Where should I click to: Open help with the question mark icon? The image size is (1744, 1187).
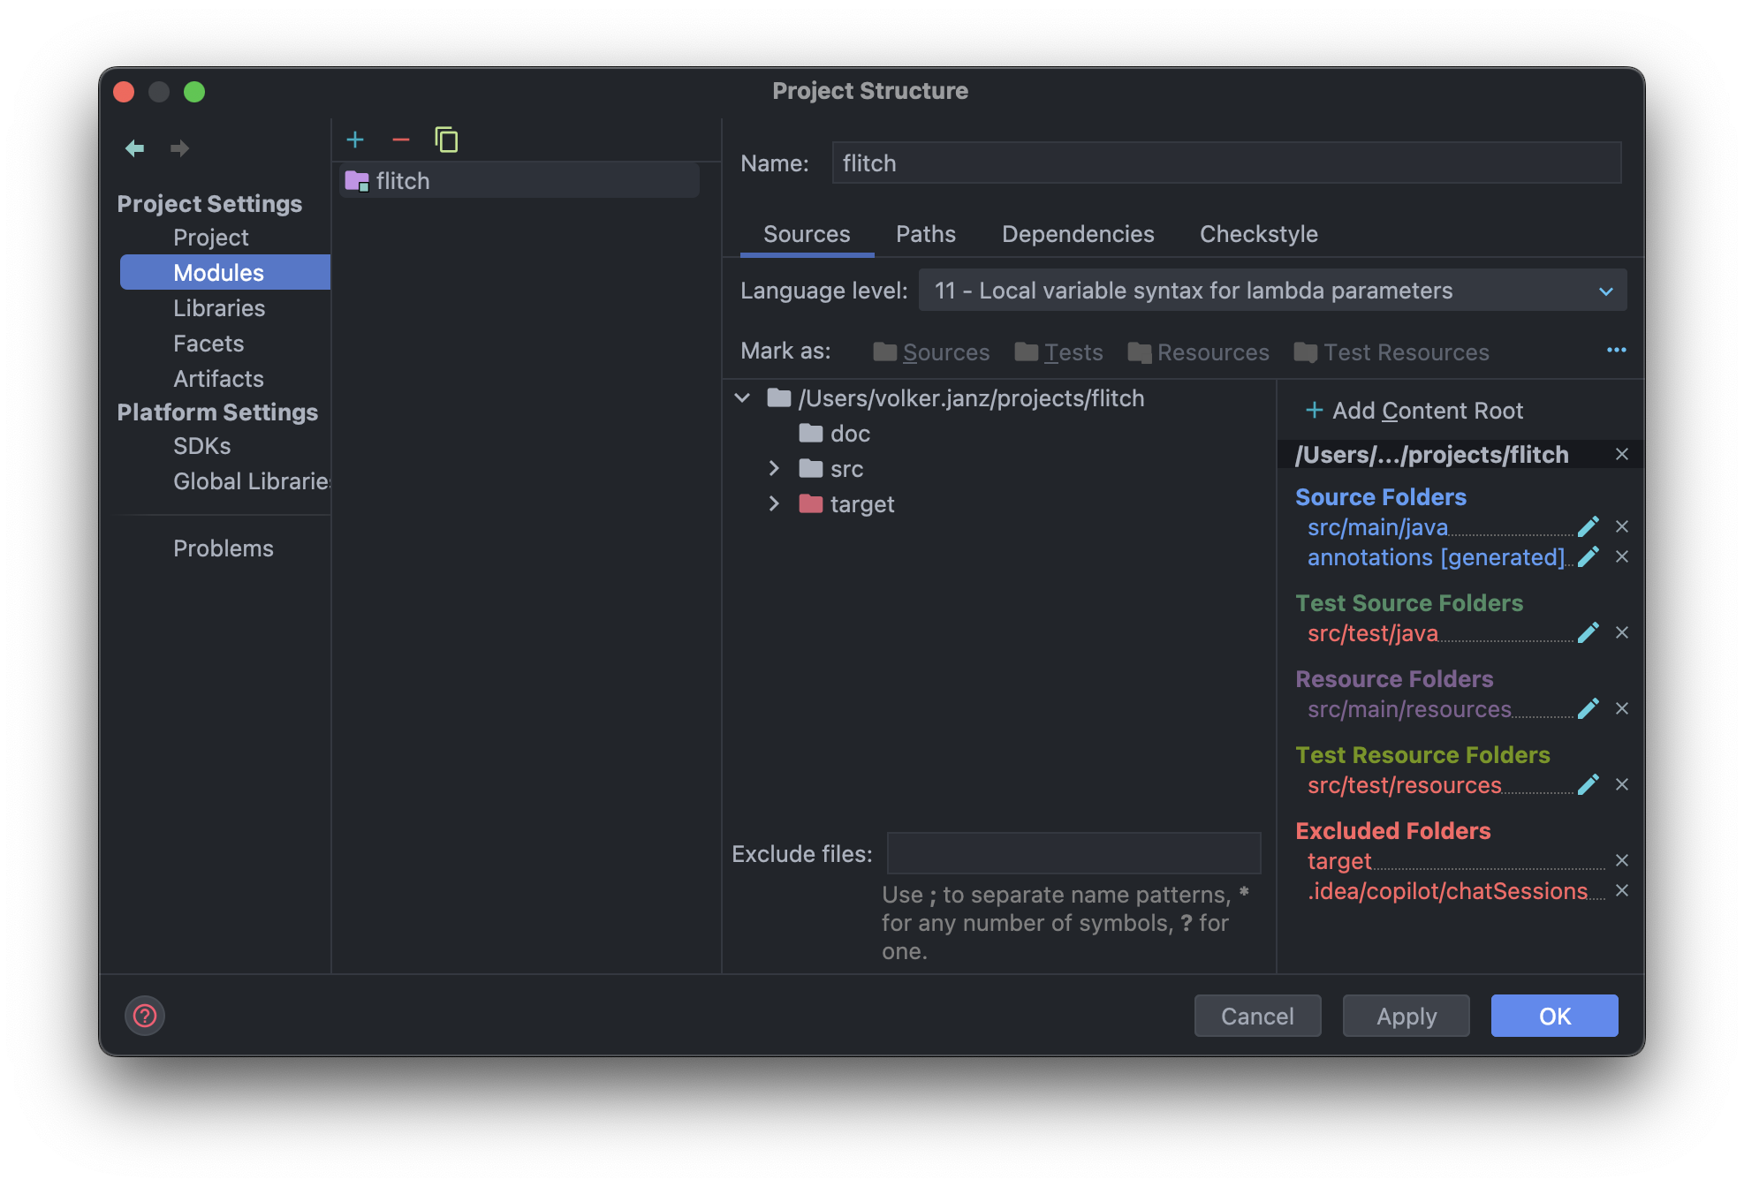144,1017
